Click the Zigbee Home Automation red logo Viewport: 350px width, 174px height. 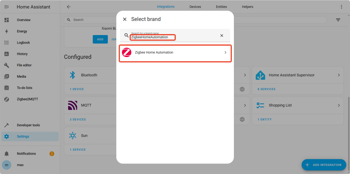click(127, 52)
